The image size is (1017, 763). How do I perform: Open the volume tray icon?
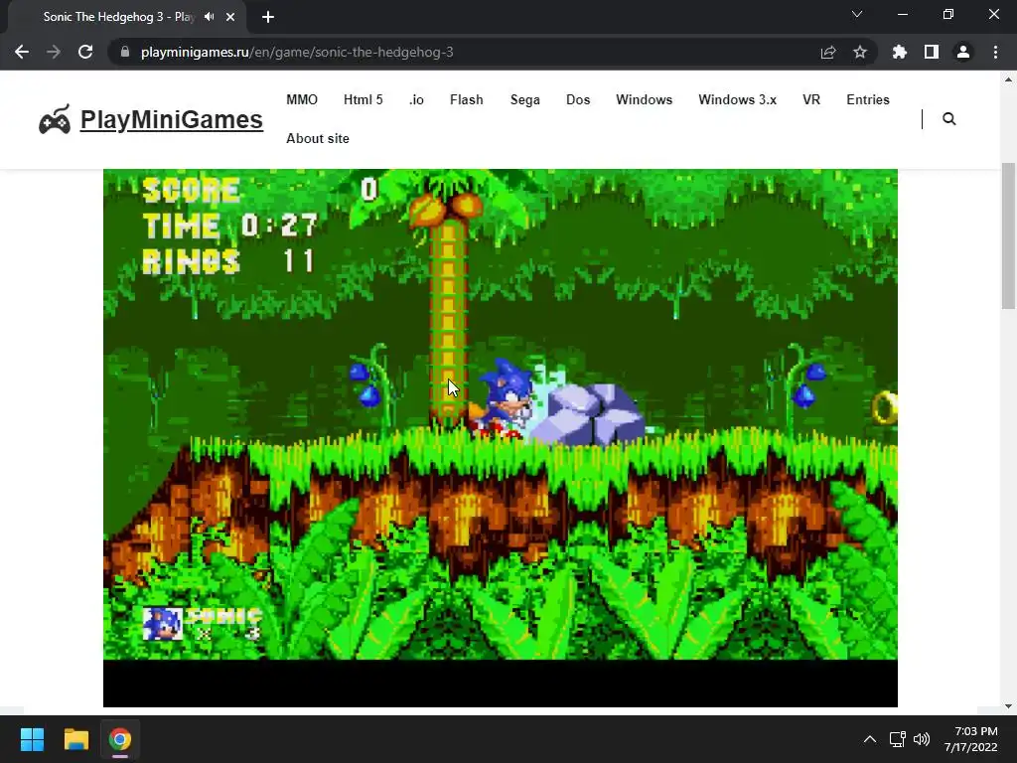tap(921, 739)
